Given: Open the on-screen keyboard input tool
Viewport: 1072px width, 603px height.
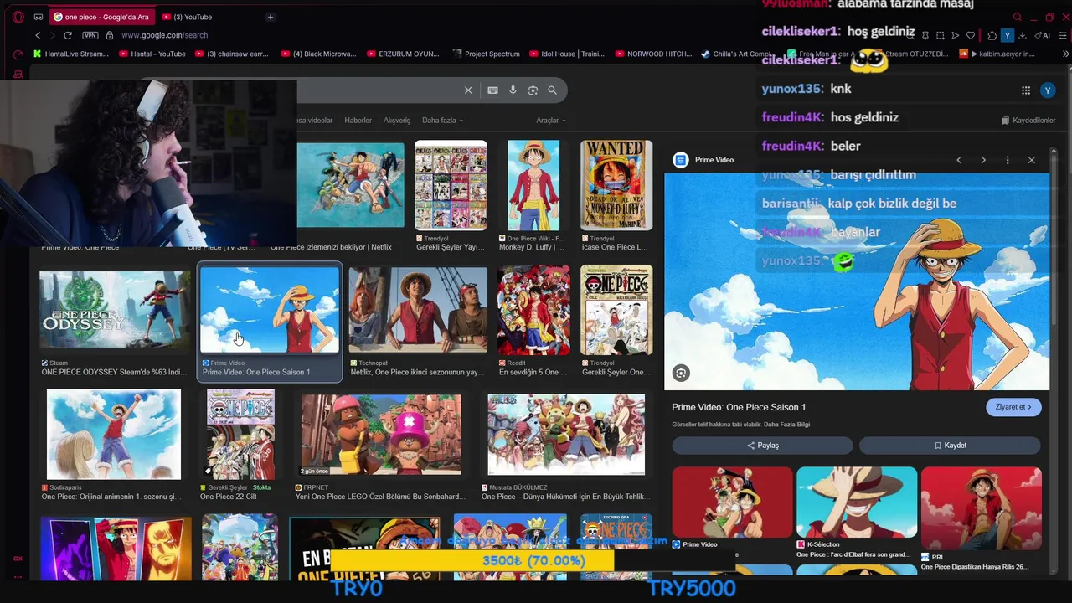Looking at the screenshot, I should pos(492,90).
